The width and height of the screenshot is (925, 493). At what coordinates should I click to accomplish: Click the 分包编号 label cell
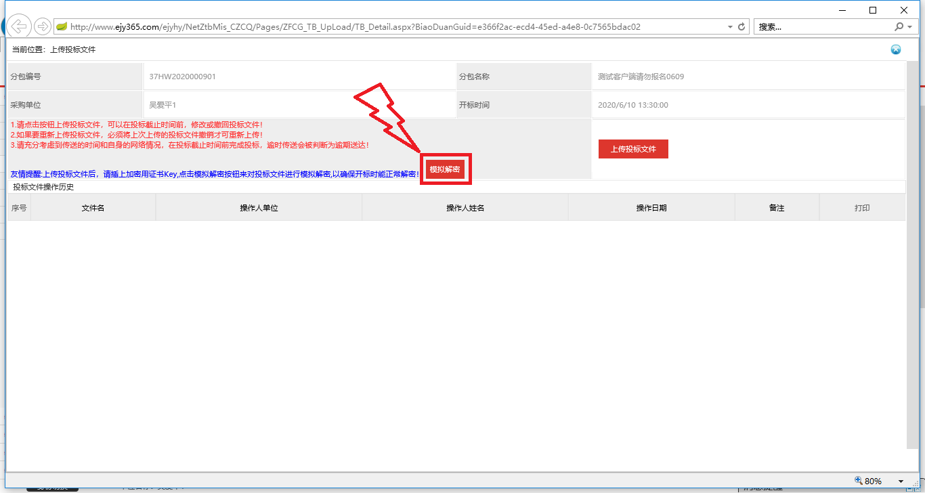click(75, 77)
